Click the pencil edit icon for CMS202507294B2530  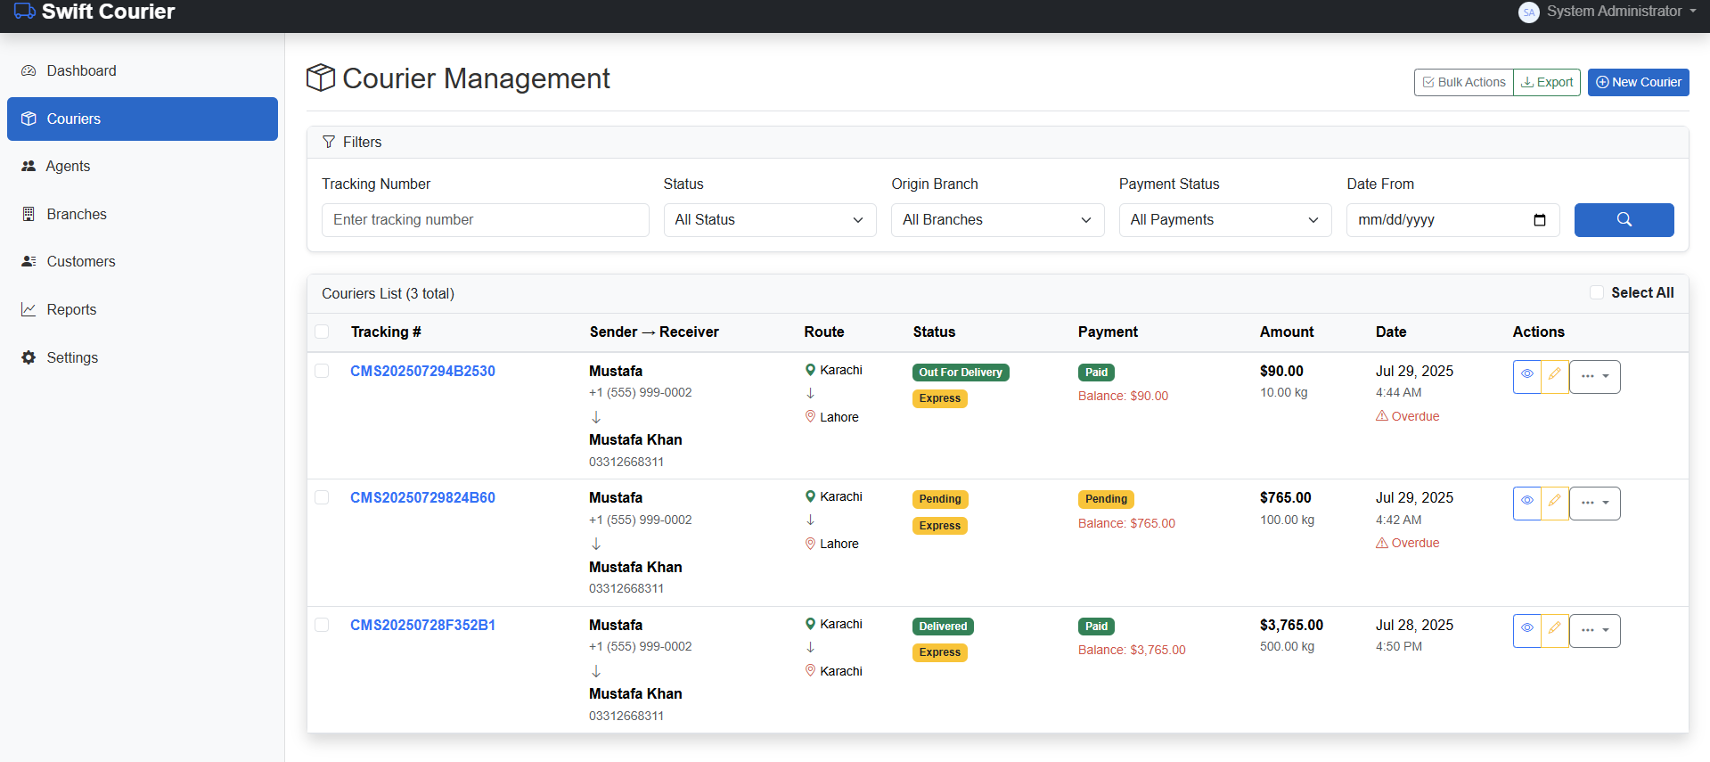(x=1555, y=376)
